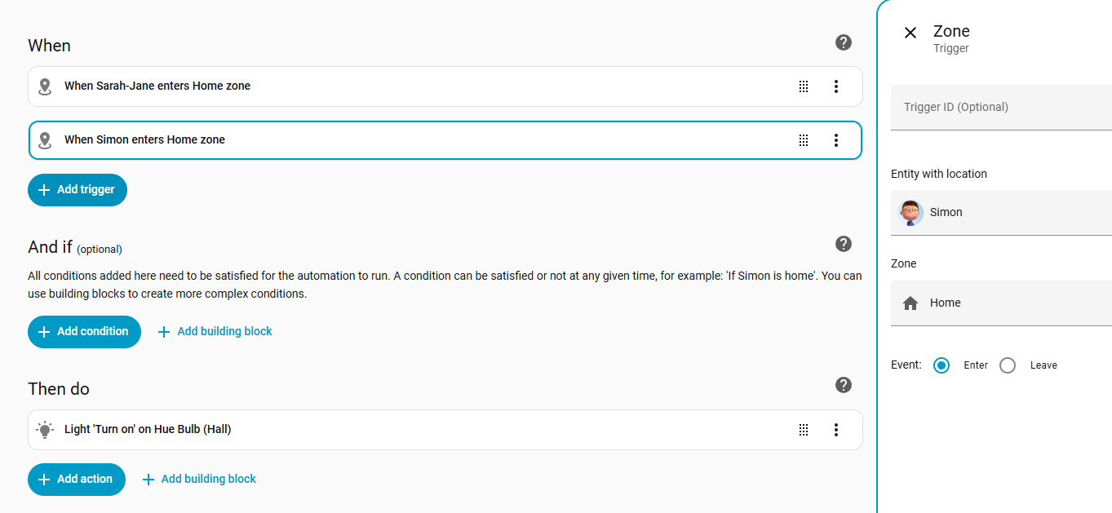
Task: Click the Trigger ID input field
Action: (x=1001, y=107)
